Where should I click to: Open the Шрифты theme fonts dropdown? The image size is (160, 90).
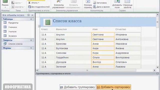[18, 7]
